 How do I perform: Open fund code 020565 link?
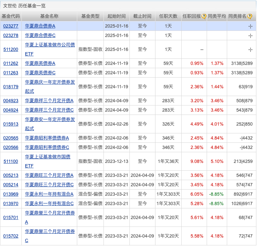[11, 138]
